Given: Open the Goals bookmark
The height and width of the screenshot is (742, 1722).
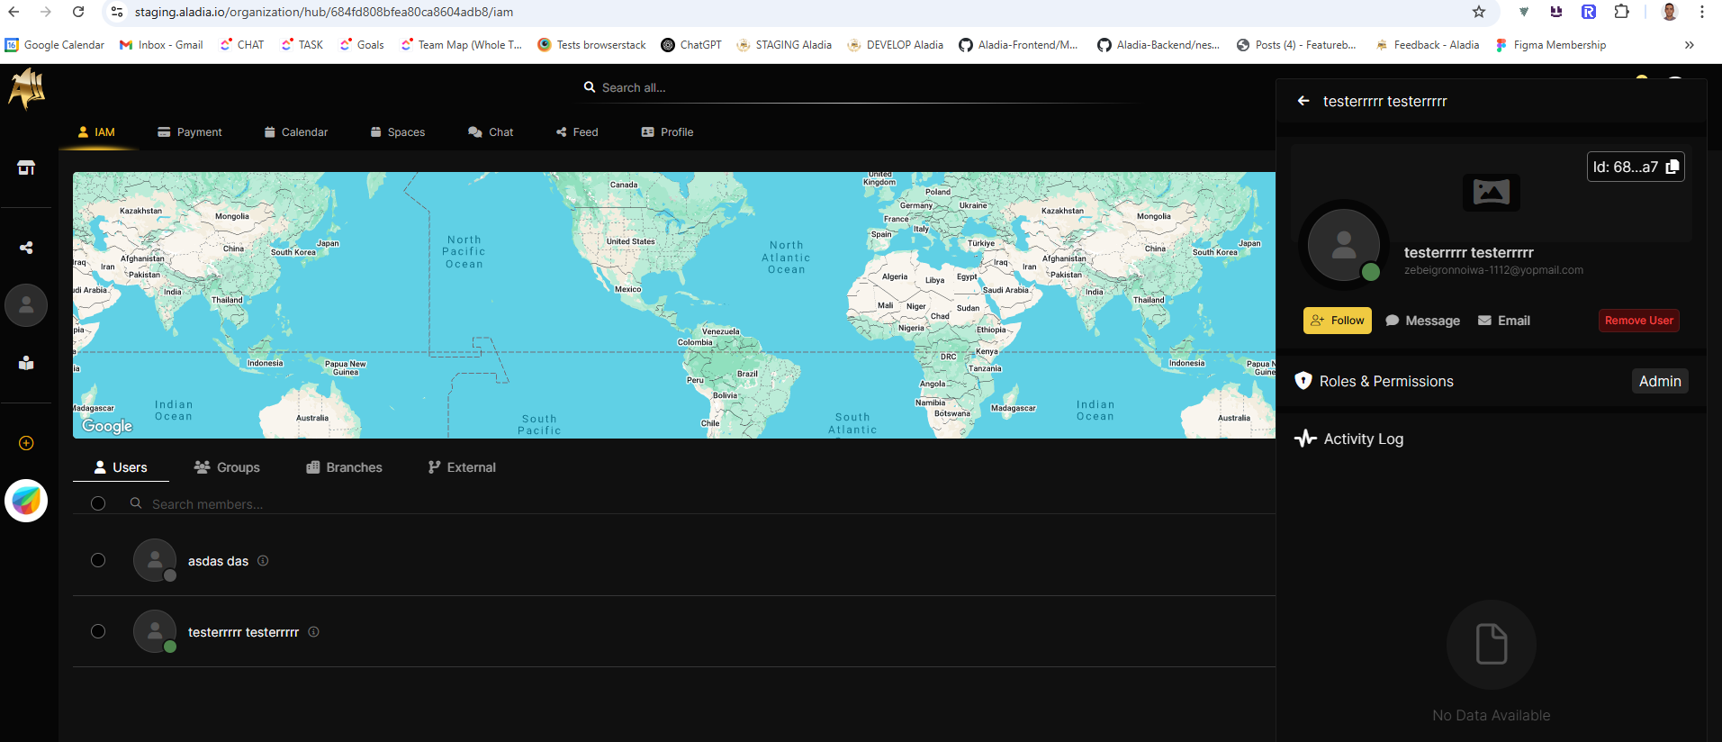Looking at the screenshot, I should click(362, 45).
